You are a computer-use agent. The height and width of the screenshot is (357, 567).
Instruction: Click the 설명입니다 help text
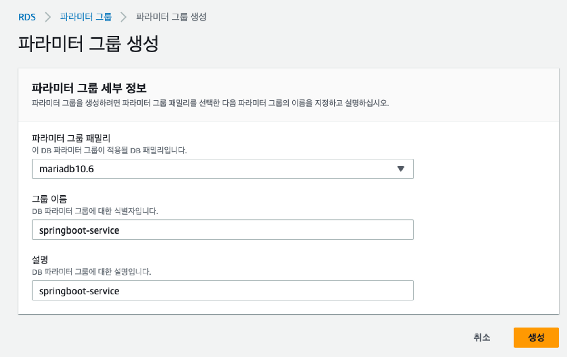pos(91,272)
